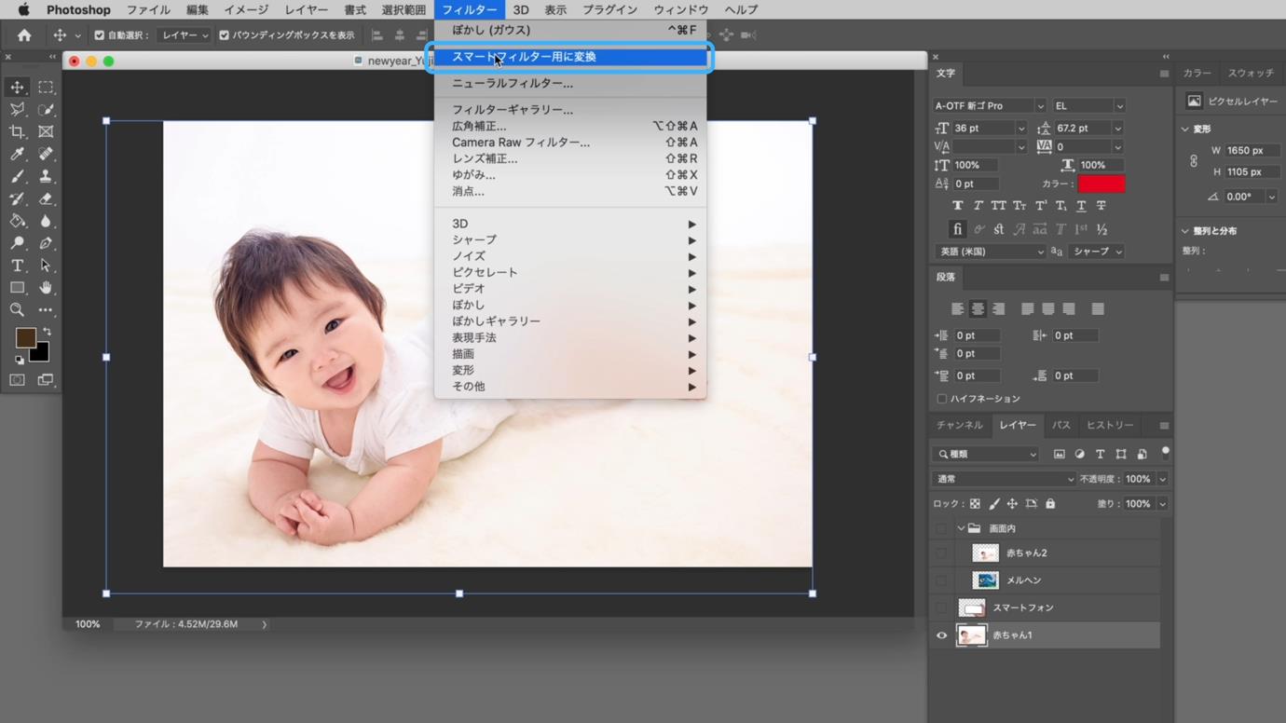Toggle バウンディングボックスを表示 checkbox

coord(224,35)
